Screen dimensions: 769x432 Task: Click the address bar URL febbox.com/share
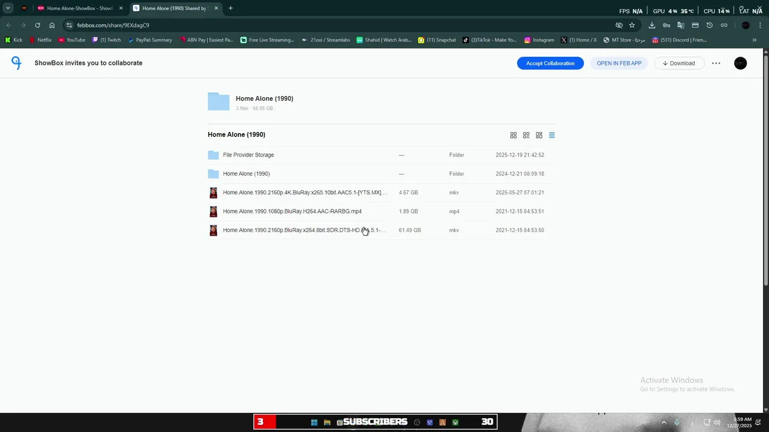[113, 25]
